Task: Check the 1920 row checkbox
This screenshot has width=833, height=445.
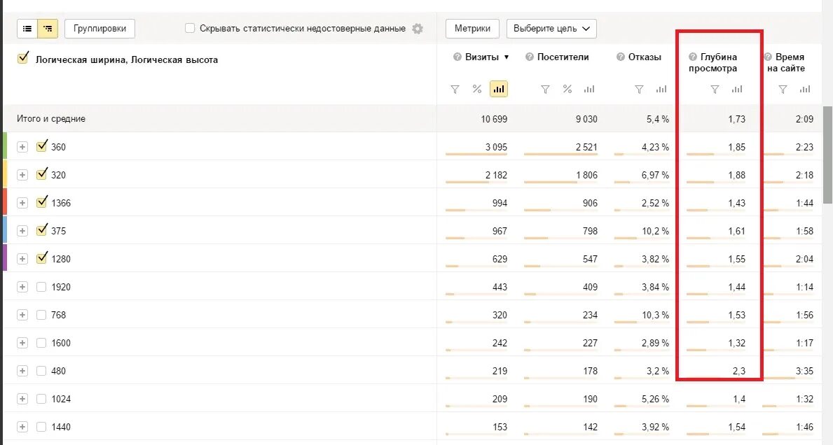Action: (x=41, y=287)
